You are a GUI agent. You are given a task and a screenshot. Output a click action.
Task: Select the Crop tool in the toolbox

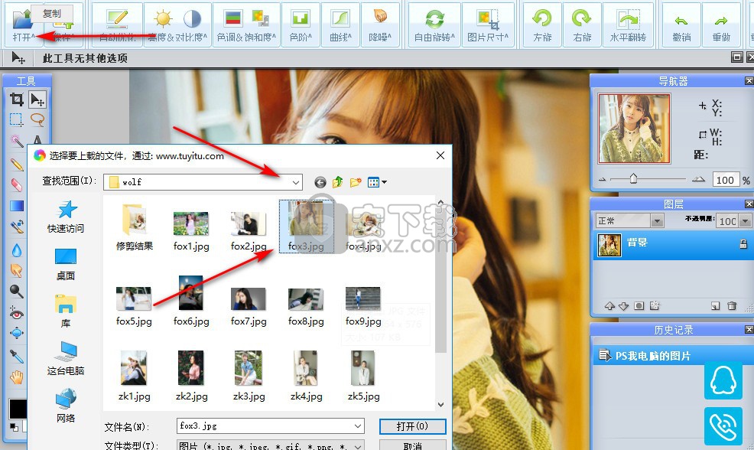point(16,99)
